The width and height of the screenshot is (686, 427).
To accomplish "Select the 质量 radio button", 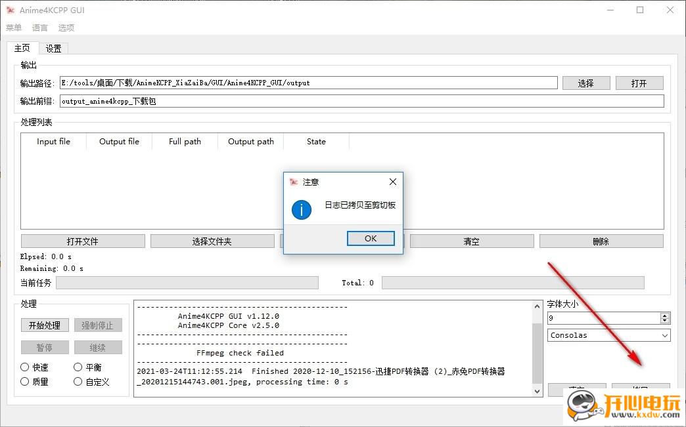I will [x=25, y=382].
